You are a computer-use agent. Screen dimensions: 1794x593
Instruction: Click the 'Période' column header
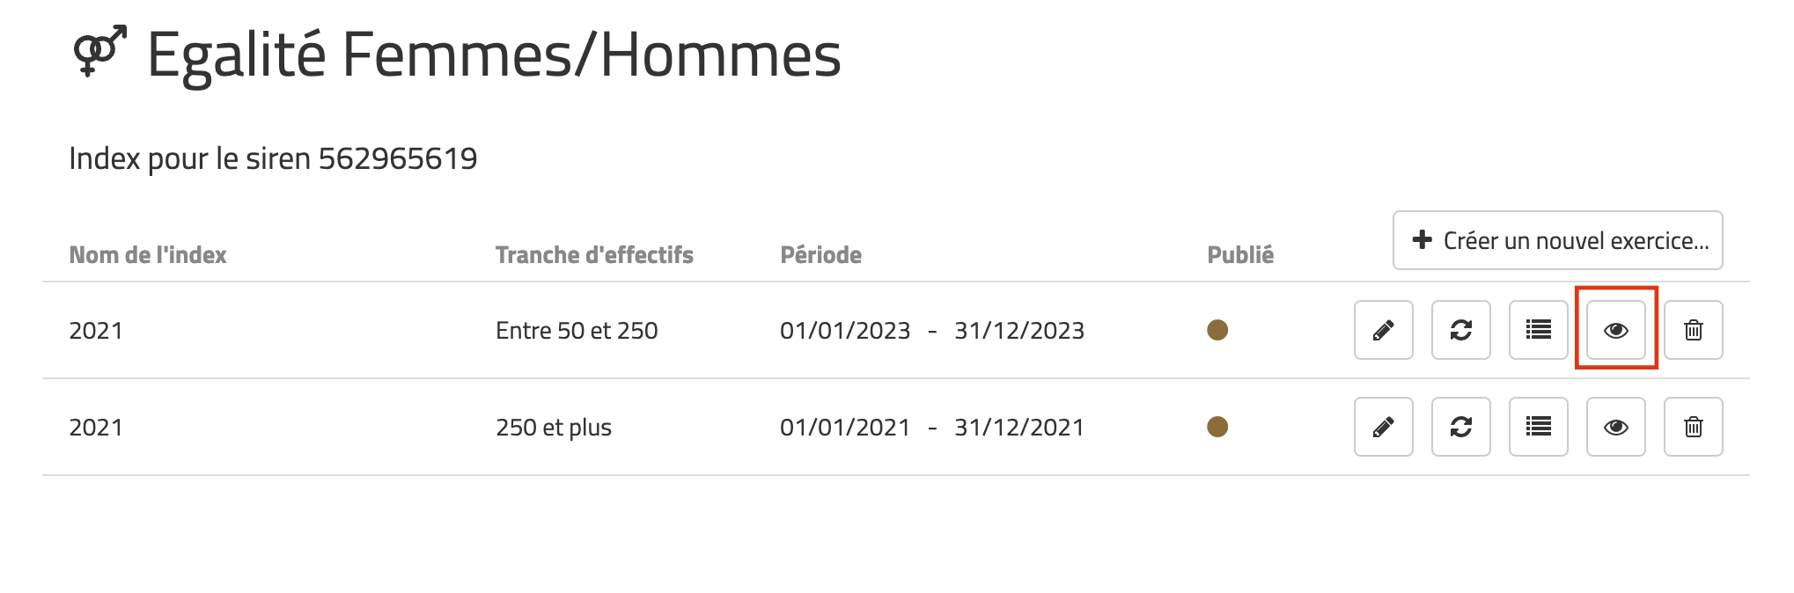[x=820, y=255]
